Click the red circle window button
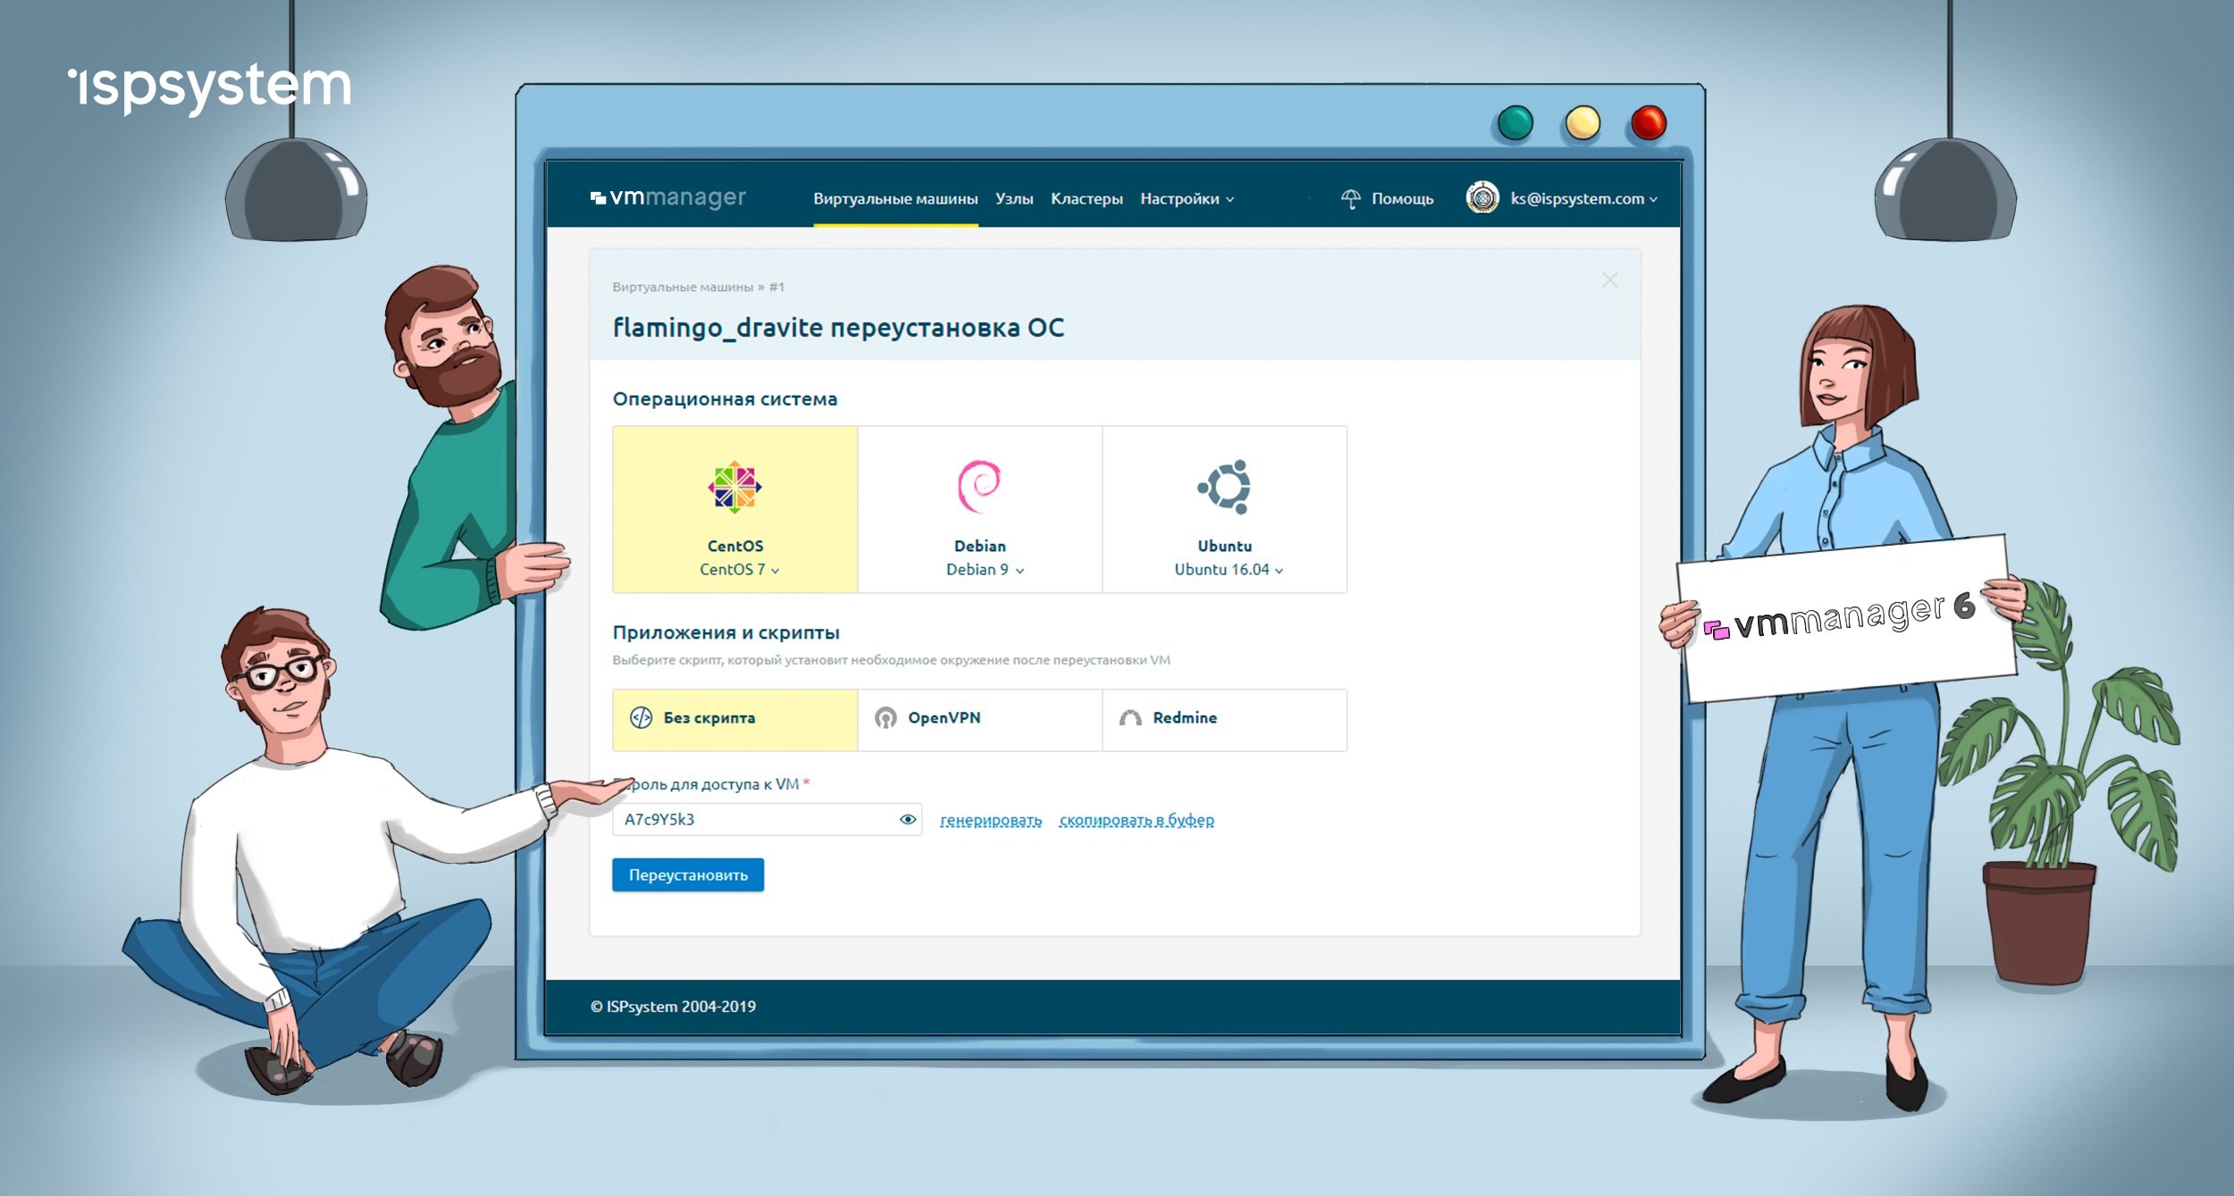This screenshot has height=1196, width=2234. pos(1648,123)
